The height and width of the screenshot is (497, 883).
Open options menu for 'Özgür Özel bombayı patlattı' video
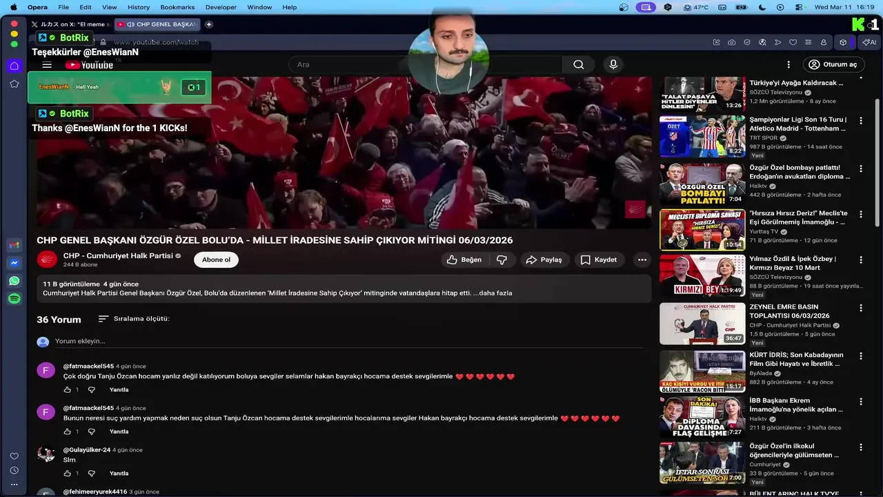point(860,168)
